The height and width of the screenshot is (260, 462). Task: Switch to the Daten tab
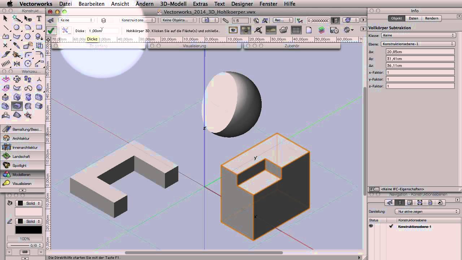(x=414, y=18)
